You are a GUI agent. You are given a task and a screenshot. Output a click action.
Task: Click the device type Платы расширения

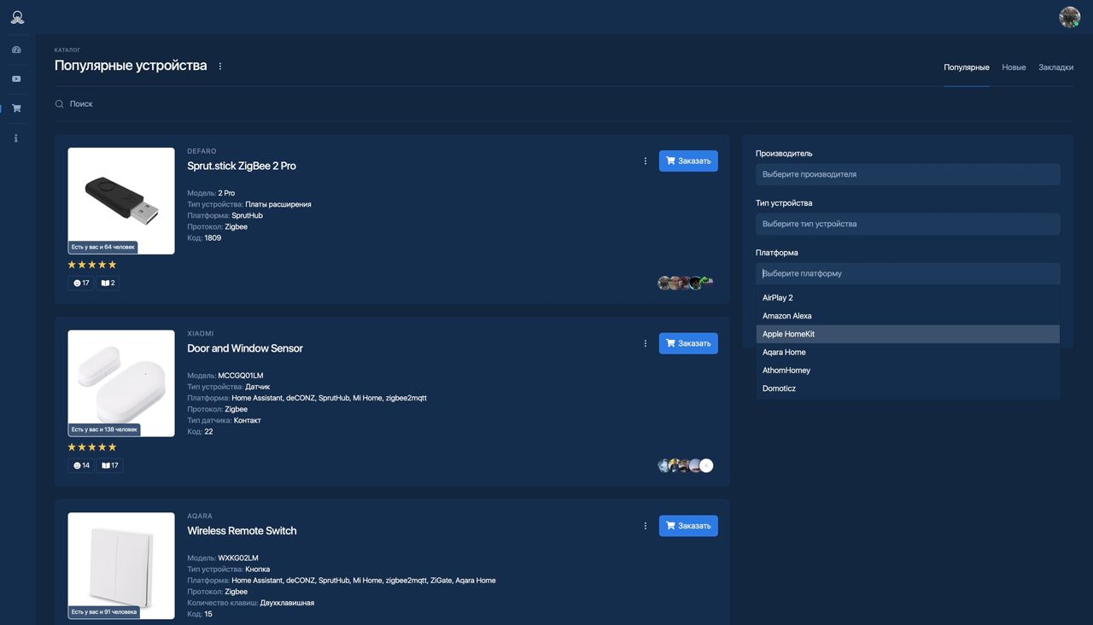coord(278,205)
